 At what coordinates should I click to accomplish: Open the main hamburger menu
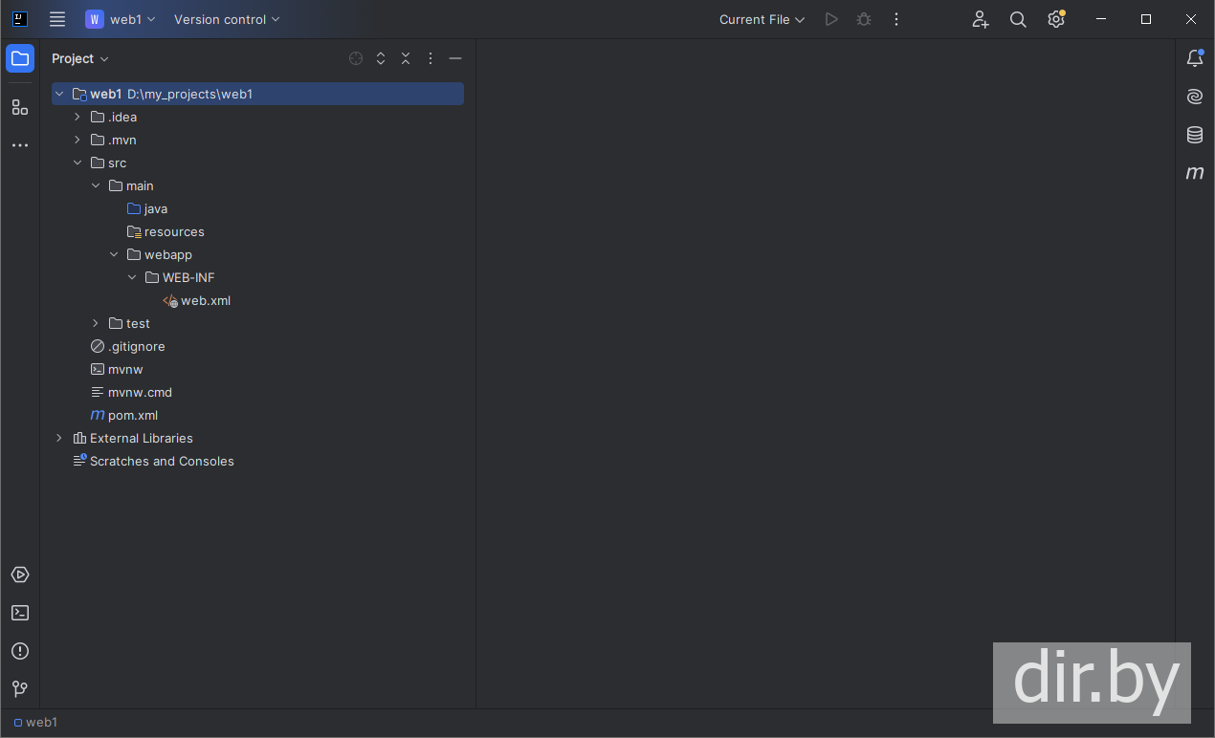pos(57,19)
